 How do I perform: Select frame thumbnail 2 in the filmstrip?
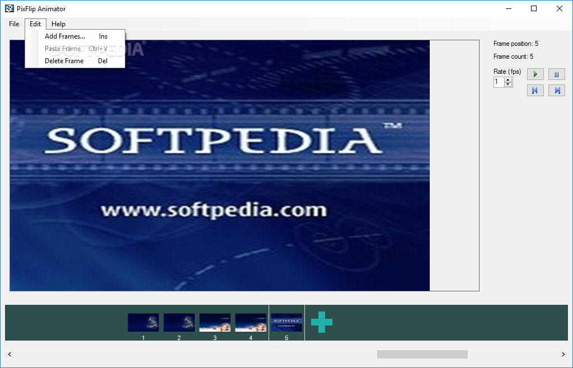179,322
